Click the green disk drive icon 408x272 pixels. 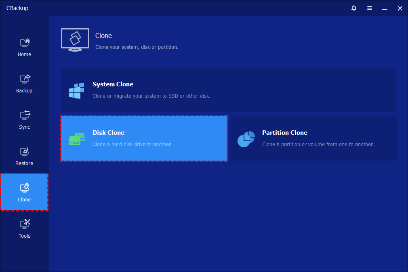pyautogui.click(x=76, y=139)
